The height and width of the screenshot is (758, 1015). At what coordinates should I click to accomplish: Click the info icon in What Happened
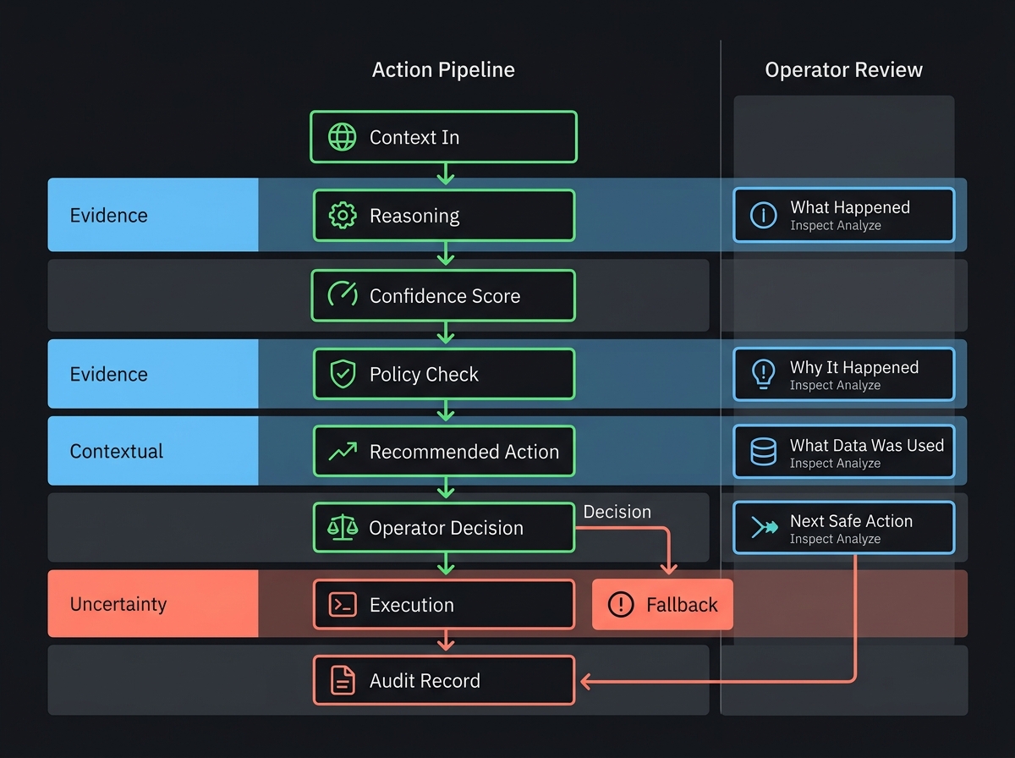point(762,215)
